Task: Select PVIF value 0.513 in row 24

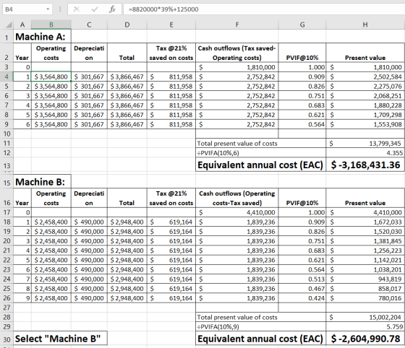Action: pos(302,279)
